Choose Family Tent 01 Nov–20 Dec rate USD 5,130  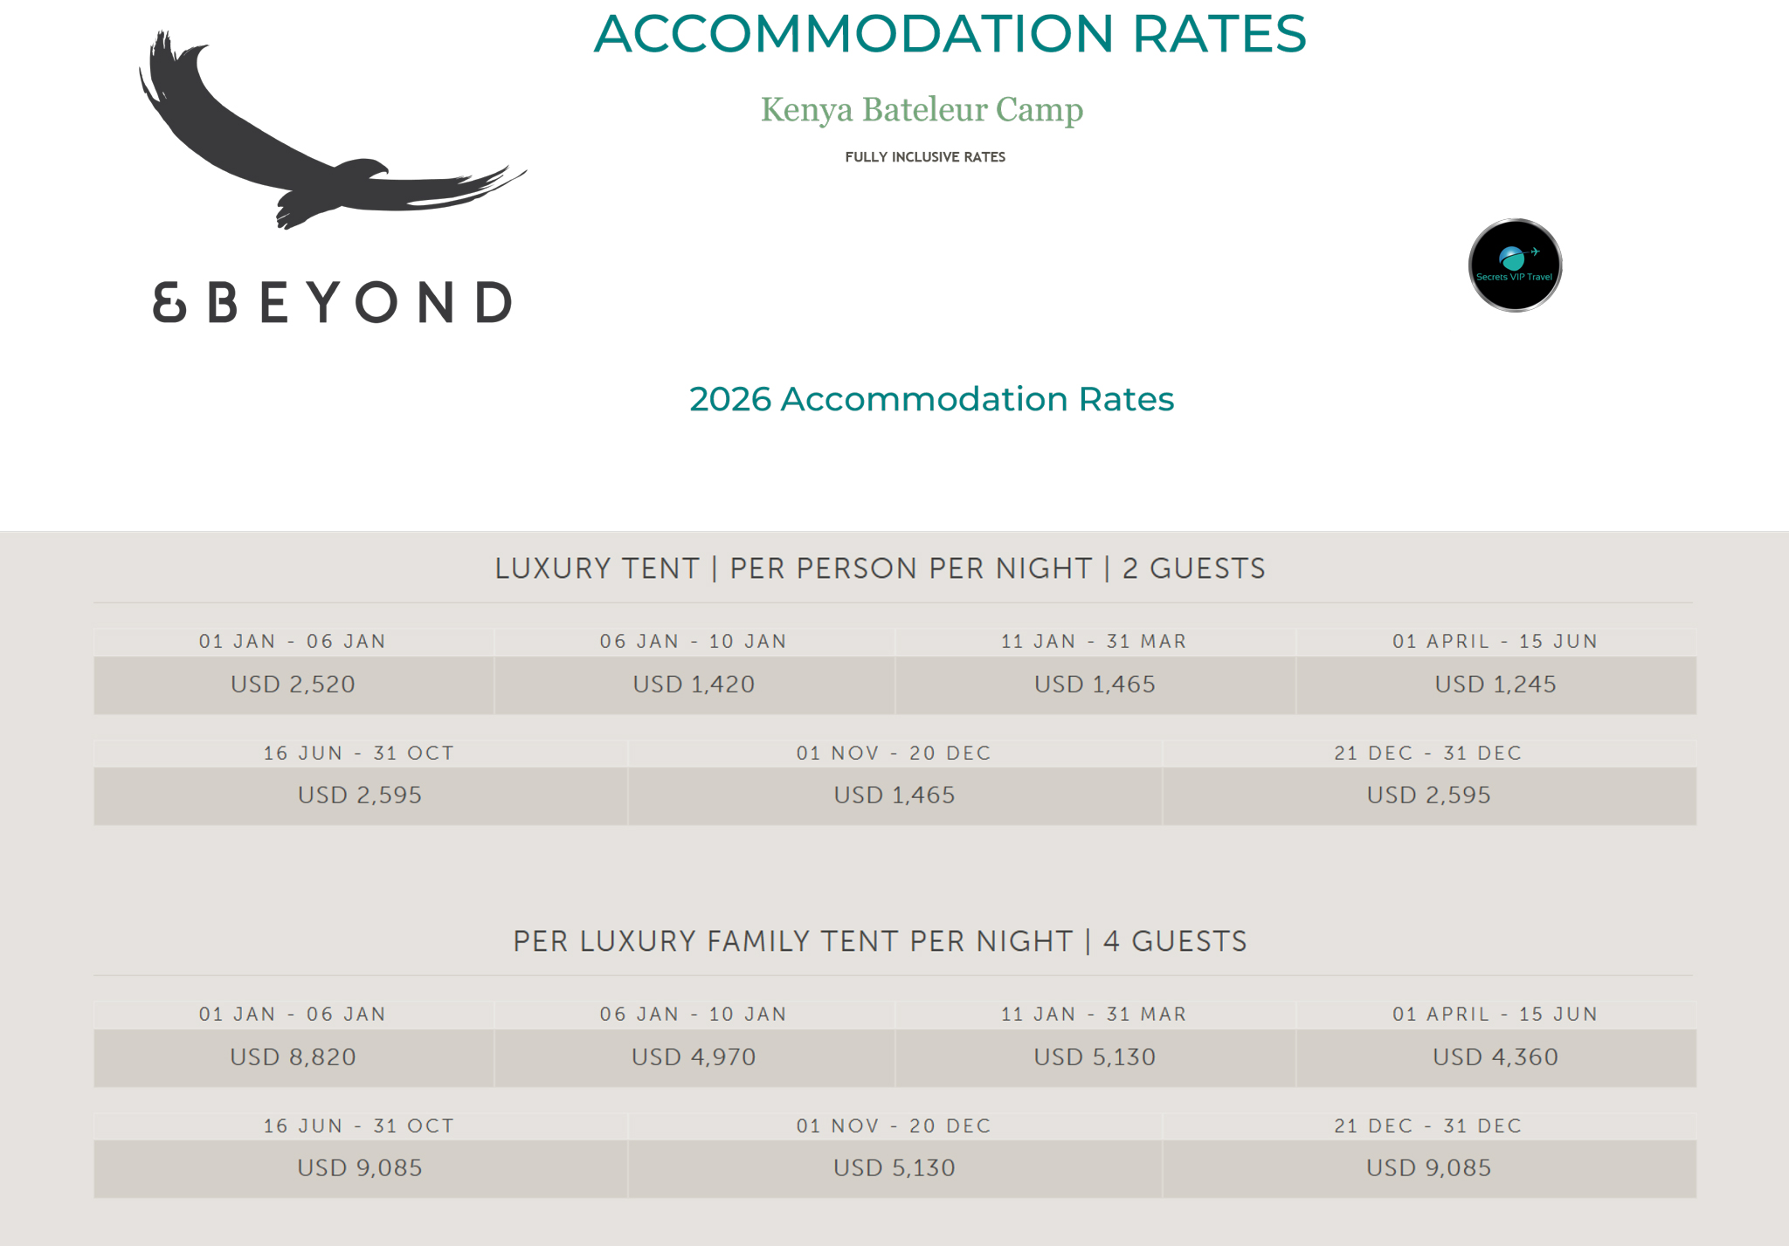click(x=894, y=1168)
